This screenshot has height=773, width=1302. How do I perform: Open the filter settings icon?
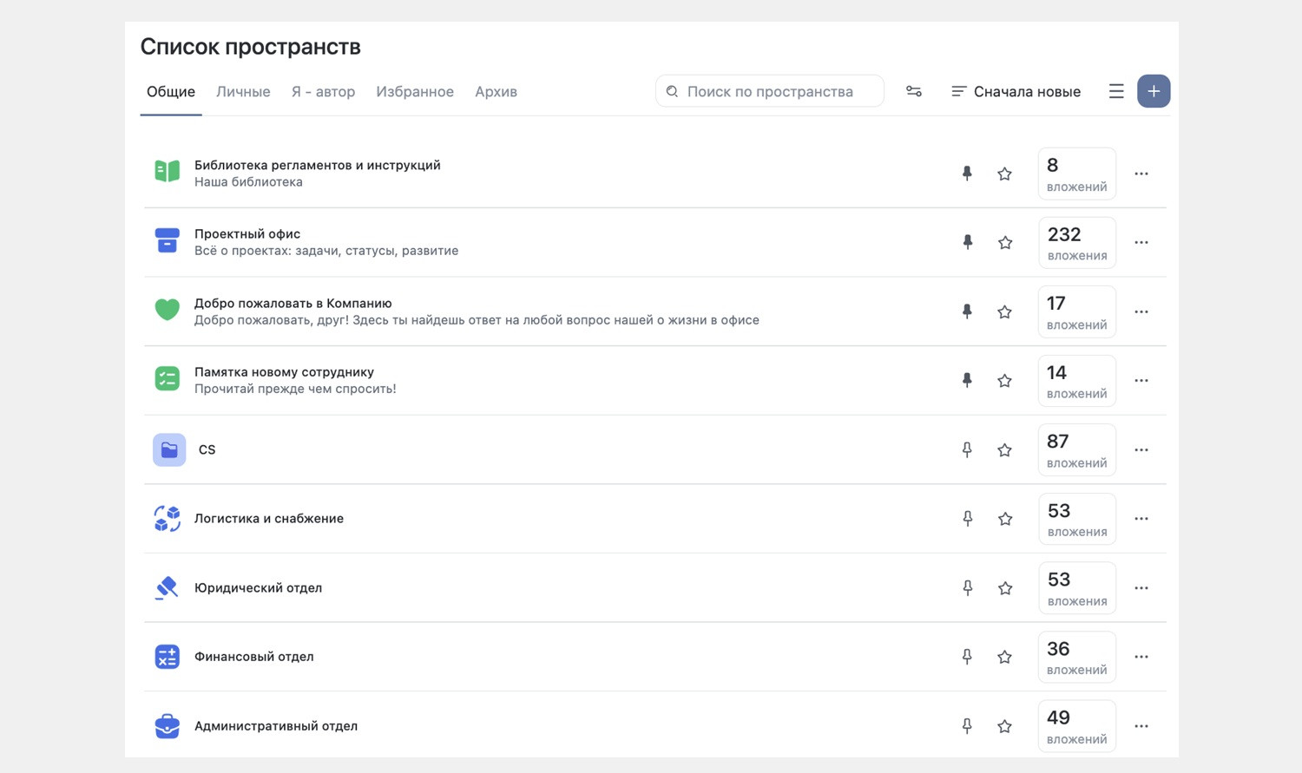point(914,91)
